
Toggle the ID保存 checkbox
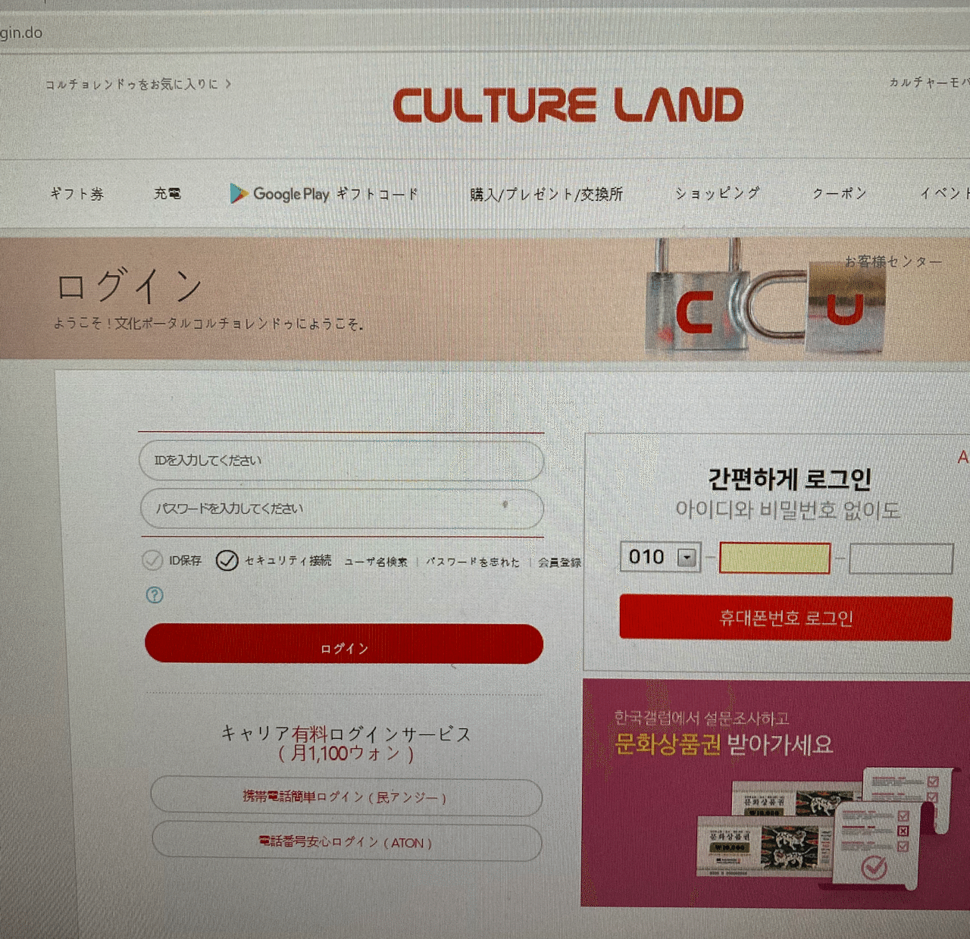point(152,560)
